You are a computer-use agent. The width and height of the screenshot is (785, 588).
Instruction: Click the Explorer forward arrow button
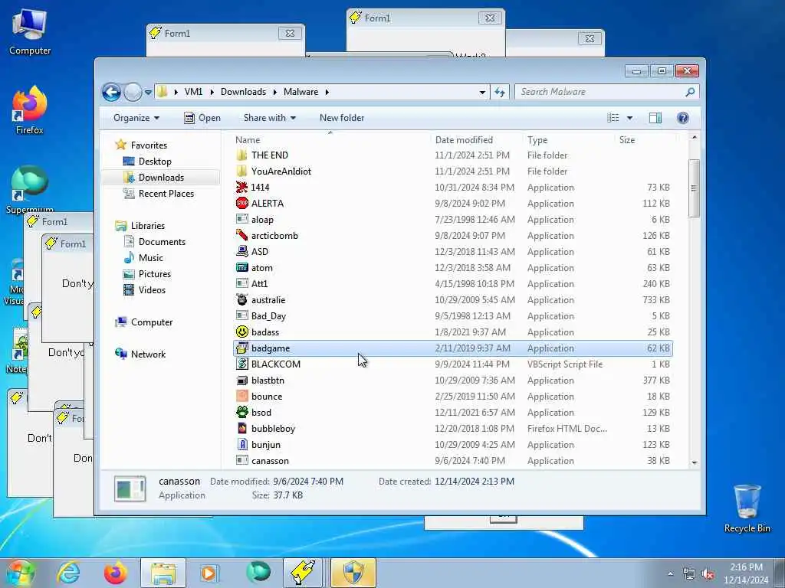click(x=133, y=92)
